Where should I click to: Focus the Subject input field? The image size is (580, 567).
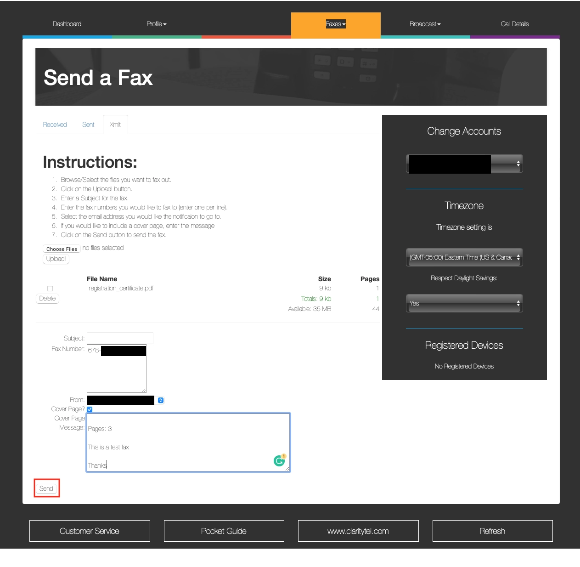(x=120, y=338)
